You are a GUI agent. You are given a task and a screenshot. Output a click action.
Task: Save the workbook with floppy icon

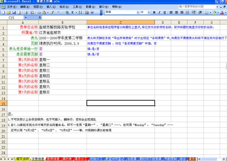pyautogui.click(x=14, y=12)
